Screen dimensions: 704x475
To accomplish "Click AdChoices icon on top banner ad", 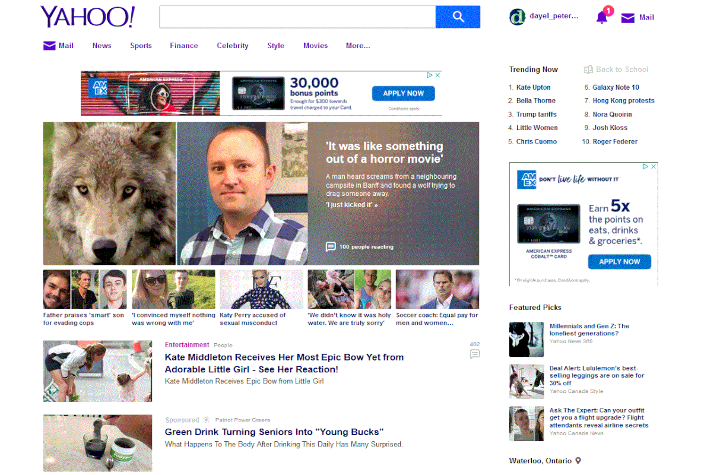I will pos(430,75).
